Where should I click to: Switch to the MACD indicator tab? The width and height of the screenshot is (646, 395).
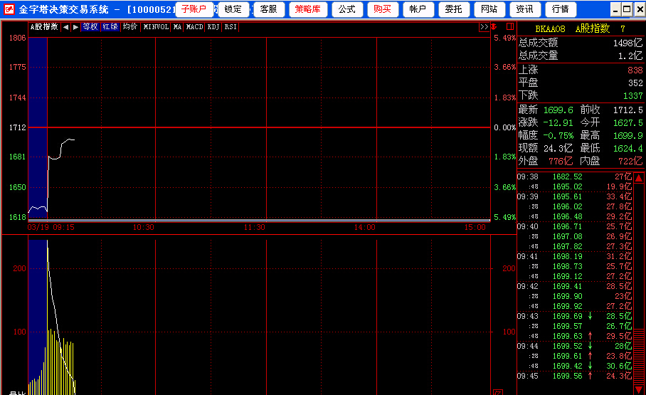coord(195,27)
